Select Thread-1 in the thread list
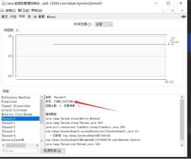The height and width of the screenshot is (159, 191). 21,123
